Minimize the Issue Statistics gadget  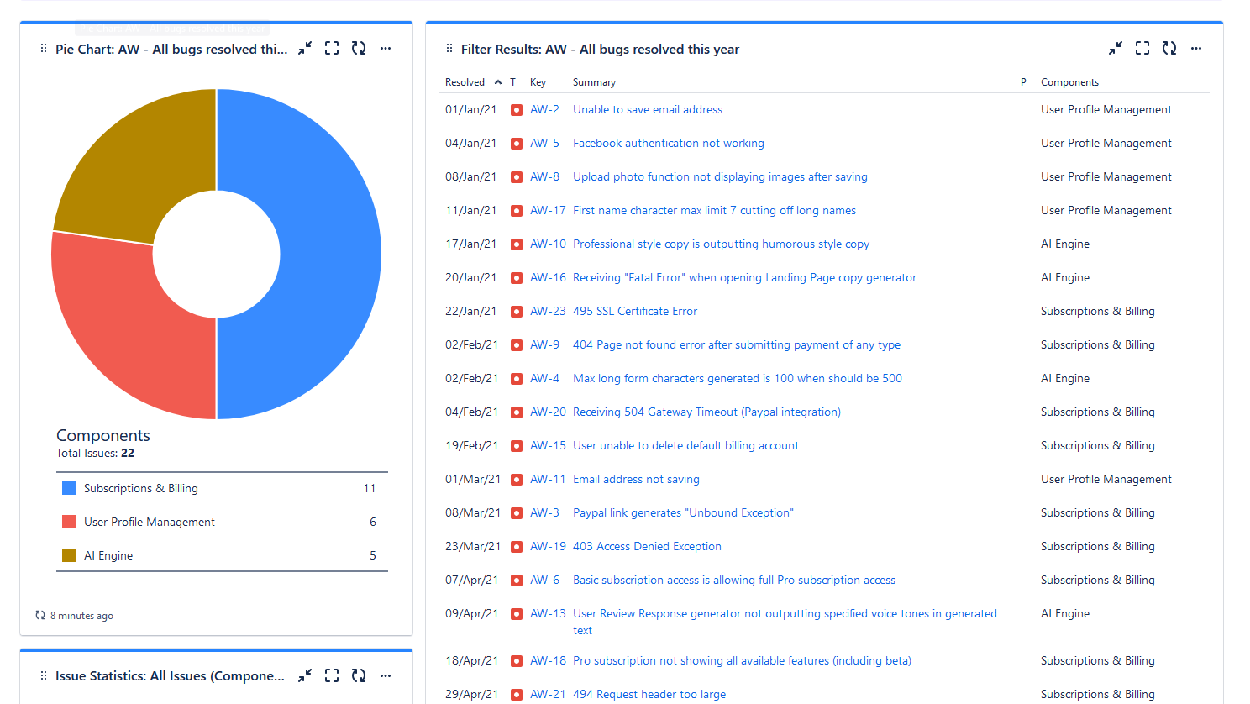pyautogui.click(x=305, y=675)
